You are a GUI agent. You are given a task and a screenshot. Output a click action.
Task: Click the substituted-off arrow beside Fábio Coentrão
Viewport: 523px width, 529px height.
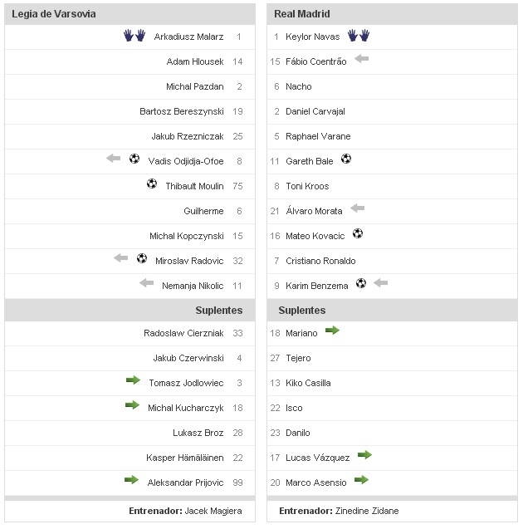(x=361, y=59)
